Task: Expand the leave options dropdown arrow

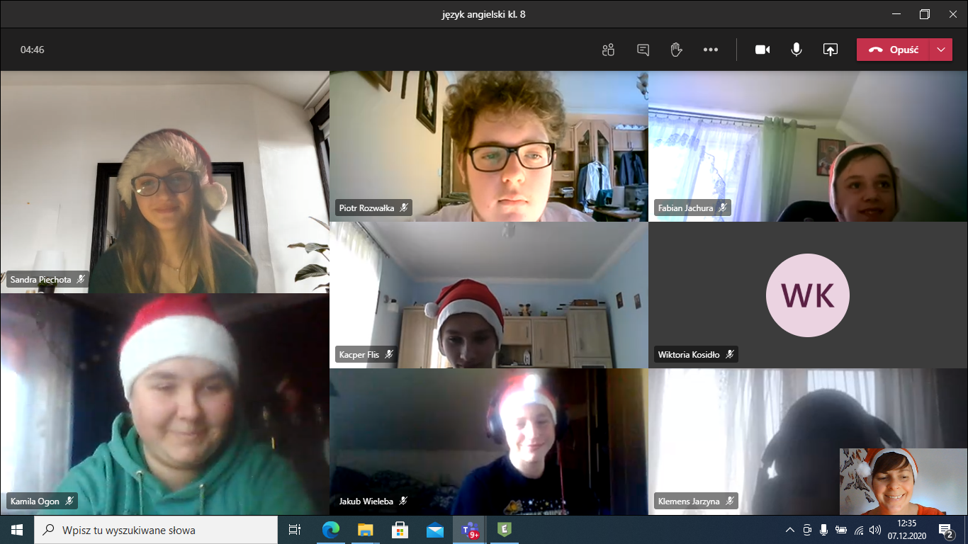Action: (940, 50)
